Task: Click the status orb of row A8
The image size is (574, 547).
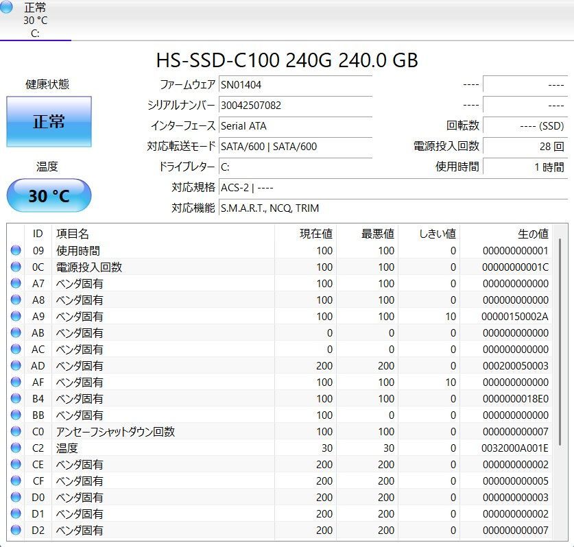Action: pyautogui.click(x=16, y=300)
